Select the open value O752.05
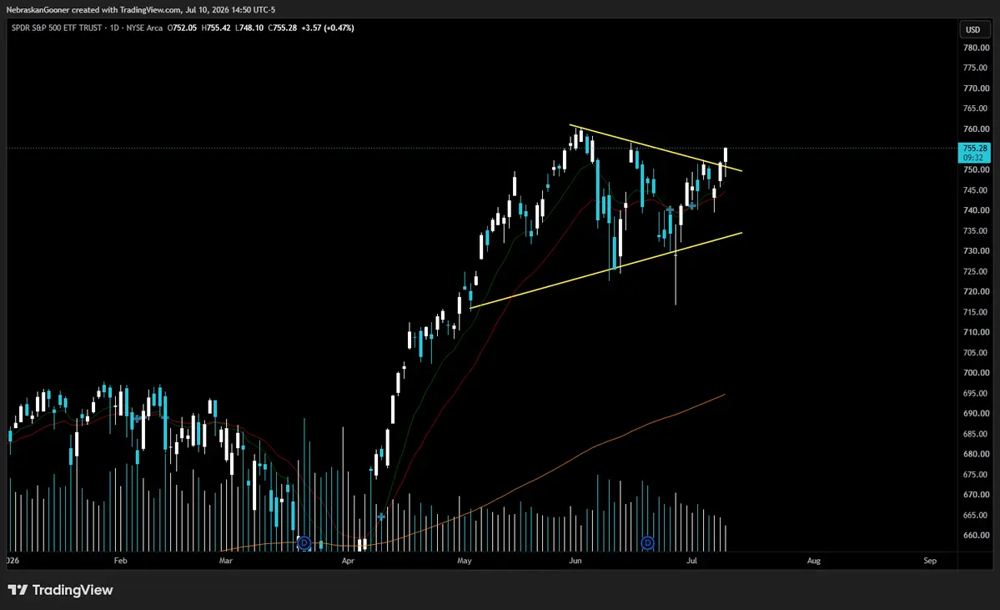Image resolution: width=1000 pixels, height=610 pixels. [x=182, y=28]
